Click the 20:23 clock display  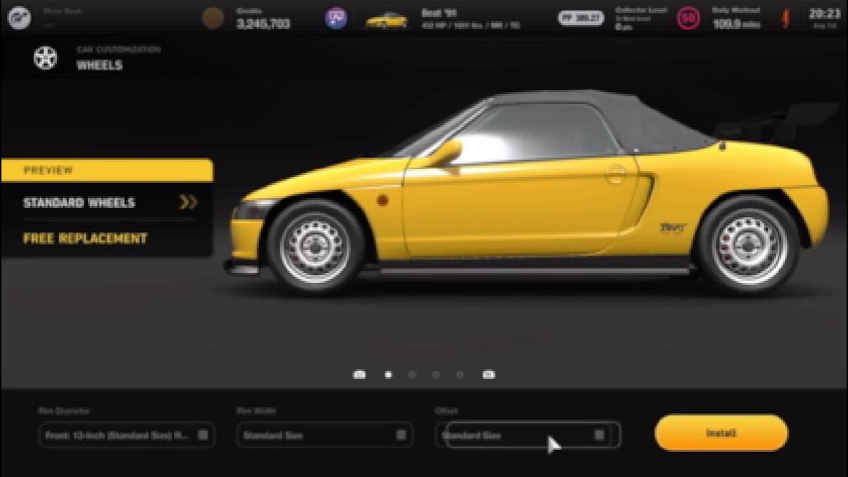(x=824, y=13)
